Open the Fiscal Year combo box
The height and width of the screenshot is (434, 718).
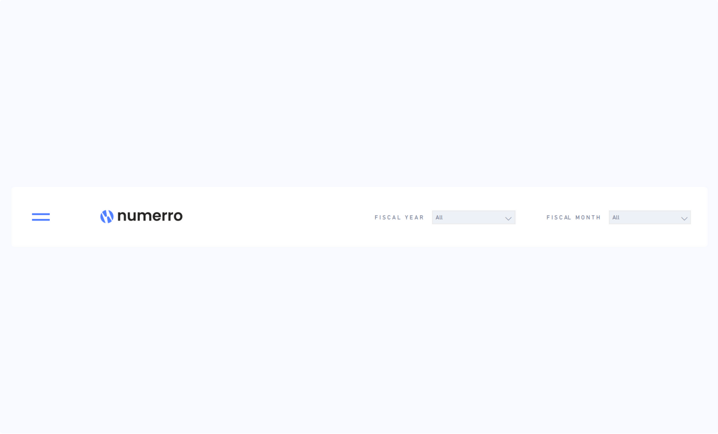tap(473, 217)
